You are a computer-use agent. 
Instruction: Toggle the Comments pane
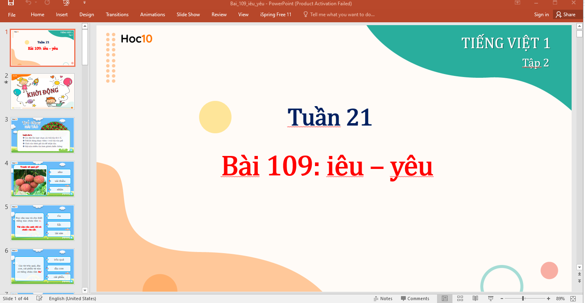(x=415, y=299)
